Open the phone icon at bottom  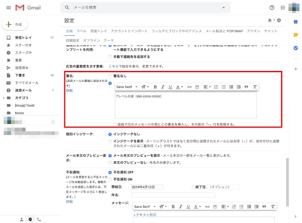[x=39, y=219]
